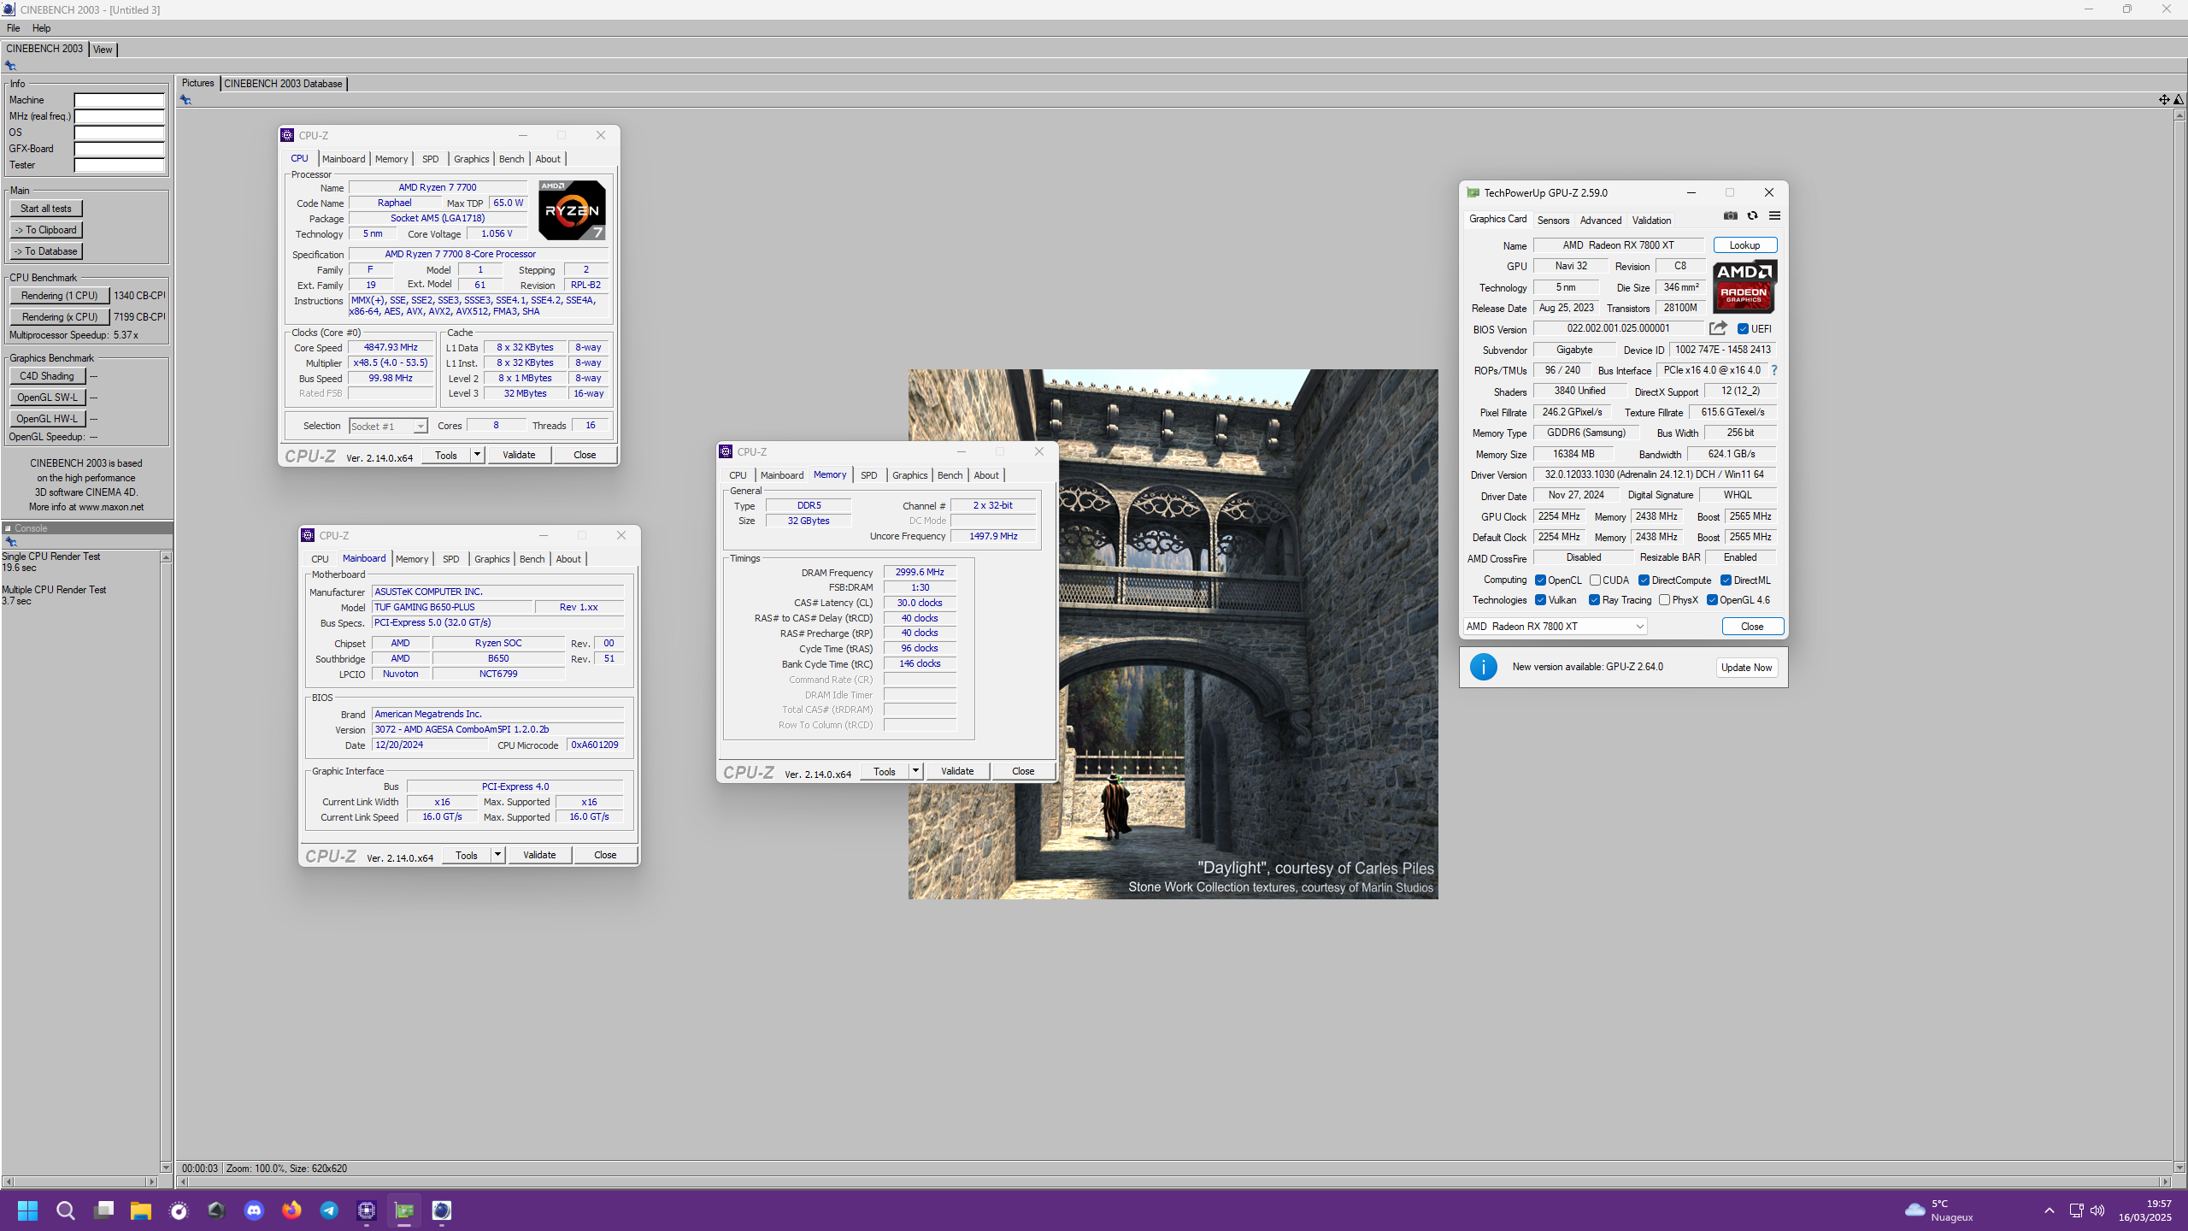
Task: Switch to the Cinebench View tab
Action: click(x=103, y=50)
